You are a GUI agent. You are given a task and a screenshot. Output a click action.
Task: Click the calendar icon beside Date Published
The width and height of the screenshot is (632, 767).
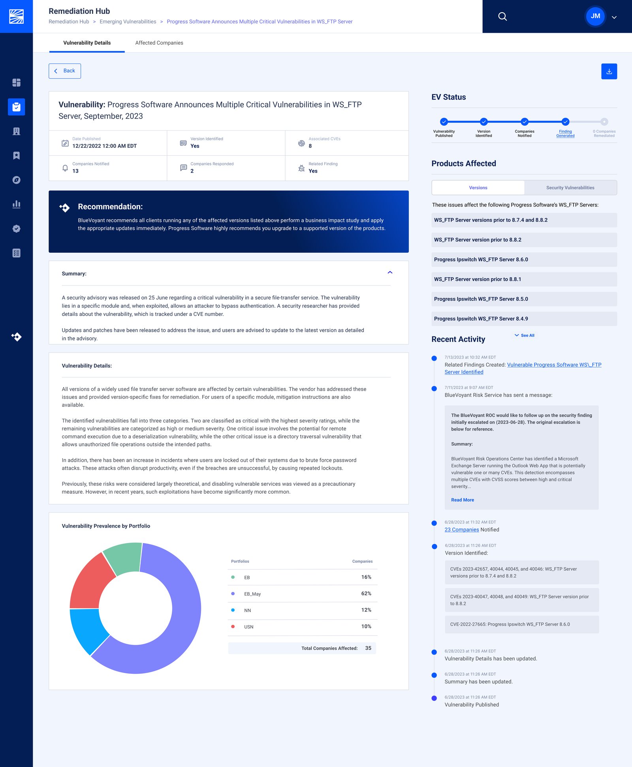pos(65,143)
